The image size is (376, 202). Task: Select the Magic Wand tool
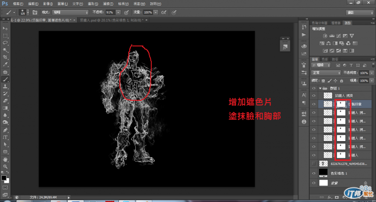[5, 50]
